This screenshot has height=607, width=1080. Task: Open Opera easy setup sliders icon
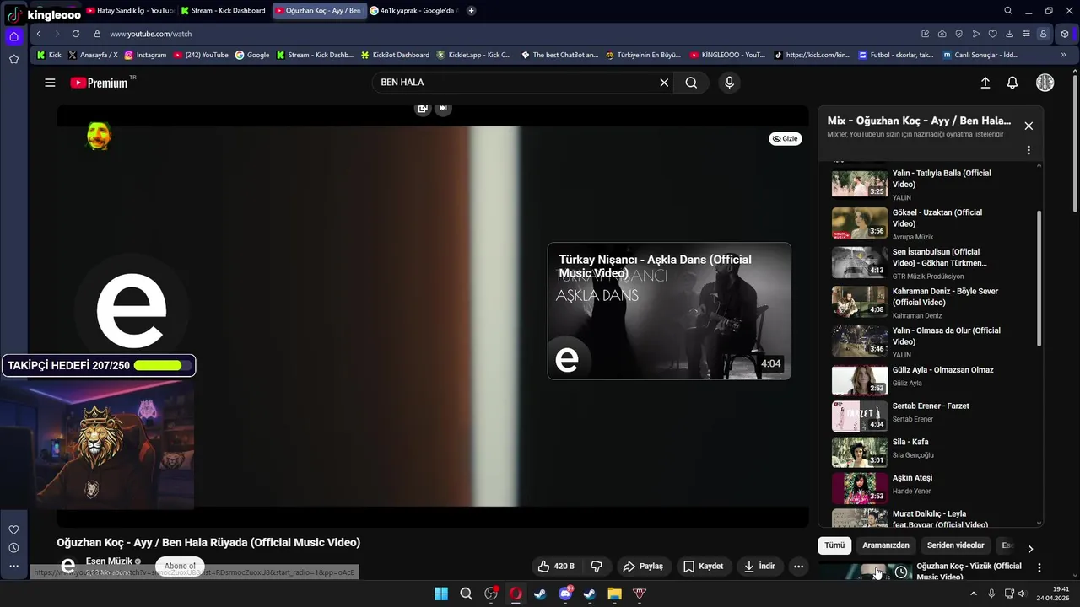tap(1026, 34)
